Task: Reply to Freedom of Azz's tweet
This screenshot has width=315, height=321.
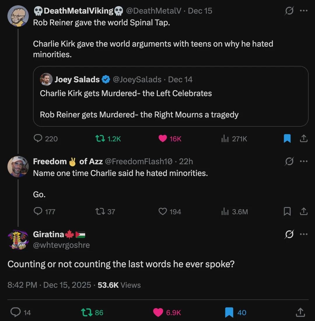Action: tap(38, 211)
